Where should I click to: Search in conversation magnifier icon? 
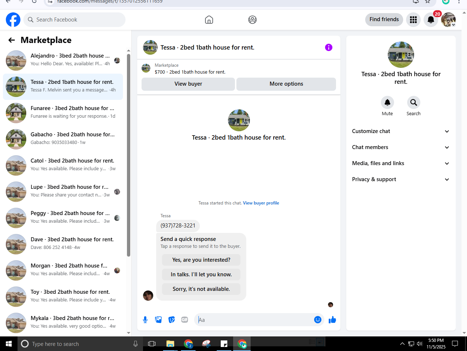pos(413,102)
